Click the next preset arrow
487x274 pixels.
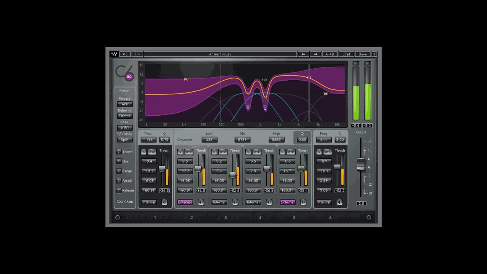tap(315, 54)
